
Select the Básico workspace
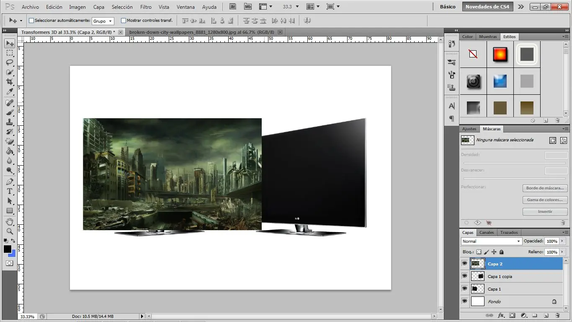(x=448, y=7)
